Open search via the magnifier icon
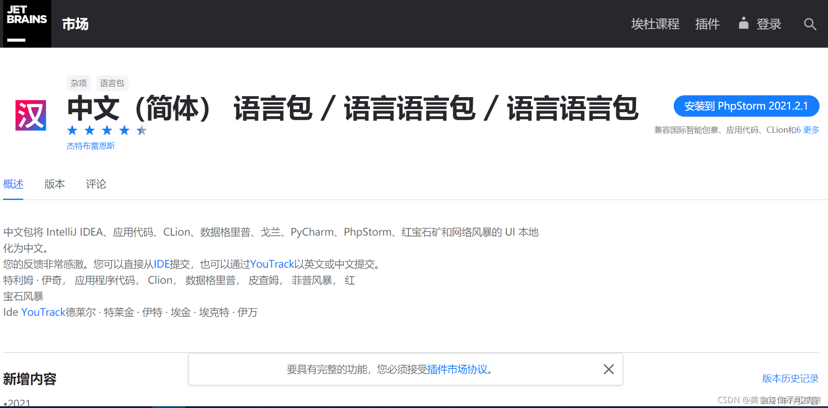 click(810, 24)
